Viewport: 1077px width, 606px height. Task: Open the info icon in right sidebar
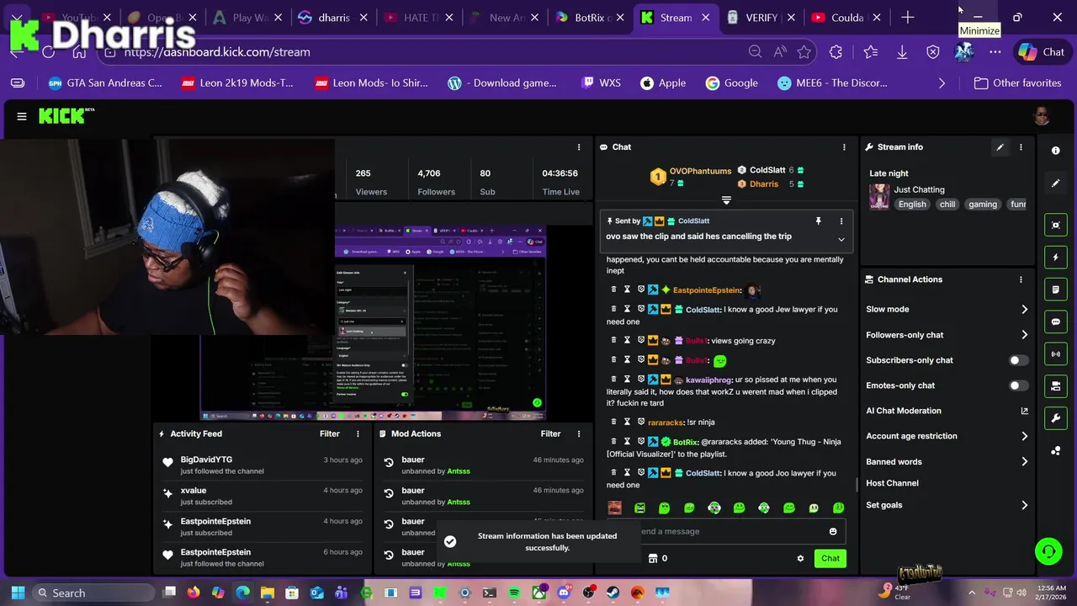(1056, 151)
